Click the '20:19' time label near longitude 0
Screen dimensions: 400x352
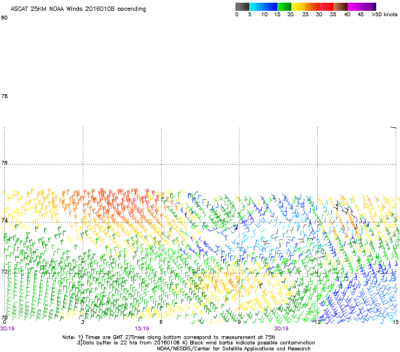click(x=7, y=329)
